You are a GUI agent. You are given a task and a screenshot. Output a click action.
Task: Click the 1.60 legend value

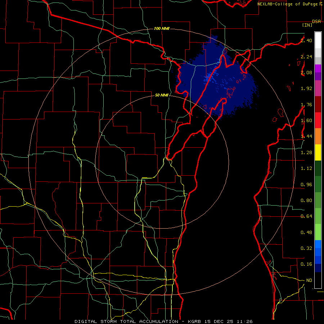click(306, 121)
